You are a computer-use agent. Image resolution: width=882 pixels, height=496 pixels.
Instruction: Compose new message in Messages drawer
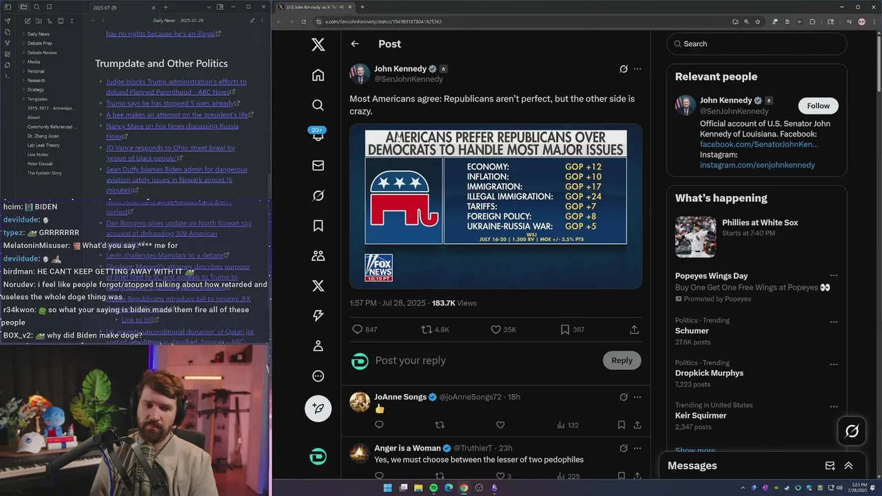pyautogui.click(x=830, y=466)
